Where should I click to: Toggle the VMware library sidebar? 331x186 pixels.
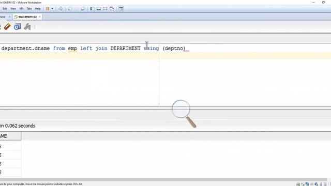[x=92, y=9]
